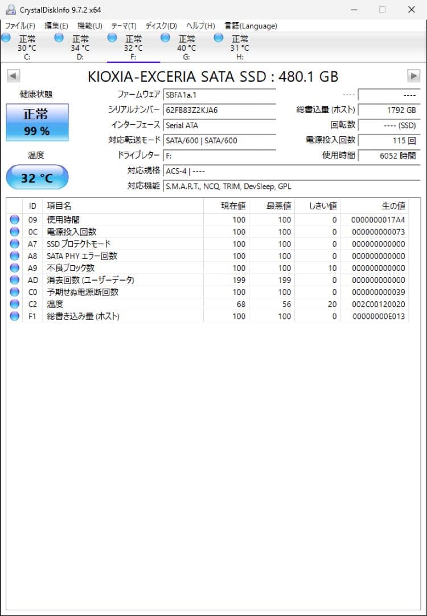Viewport: 427px width, 616px height.
Task: Open the 編集(E) menu
Action: coord(56,26)
